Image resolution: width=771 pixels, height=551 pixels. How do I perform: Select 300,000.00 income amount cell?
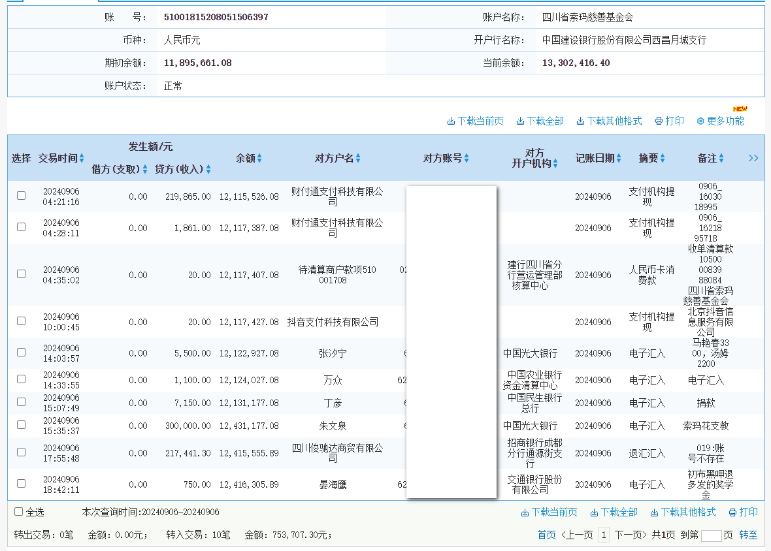(188, 426)
